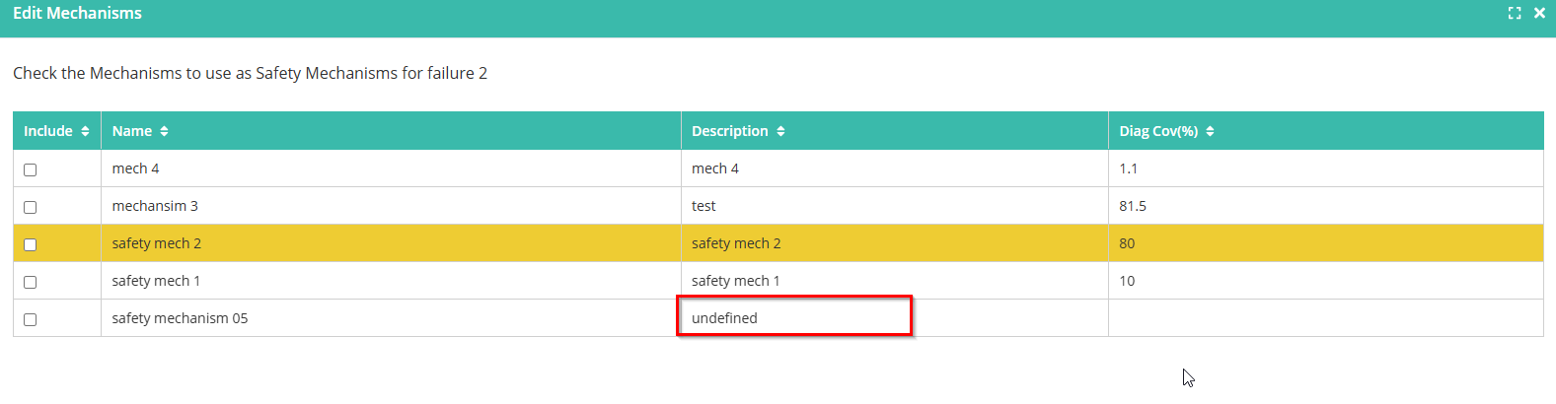Click the fullscreen expand icon in header

(1515, 13)
